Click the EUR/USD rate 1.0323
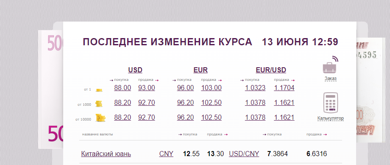 tap(255, 88)
